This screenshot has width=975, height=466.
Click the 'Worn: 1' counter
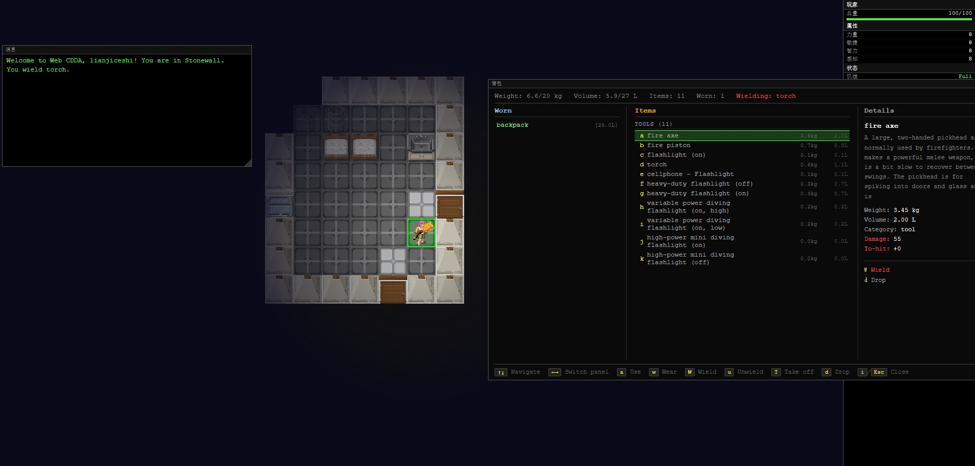(710, 96)
